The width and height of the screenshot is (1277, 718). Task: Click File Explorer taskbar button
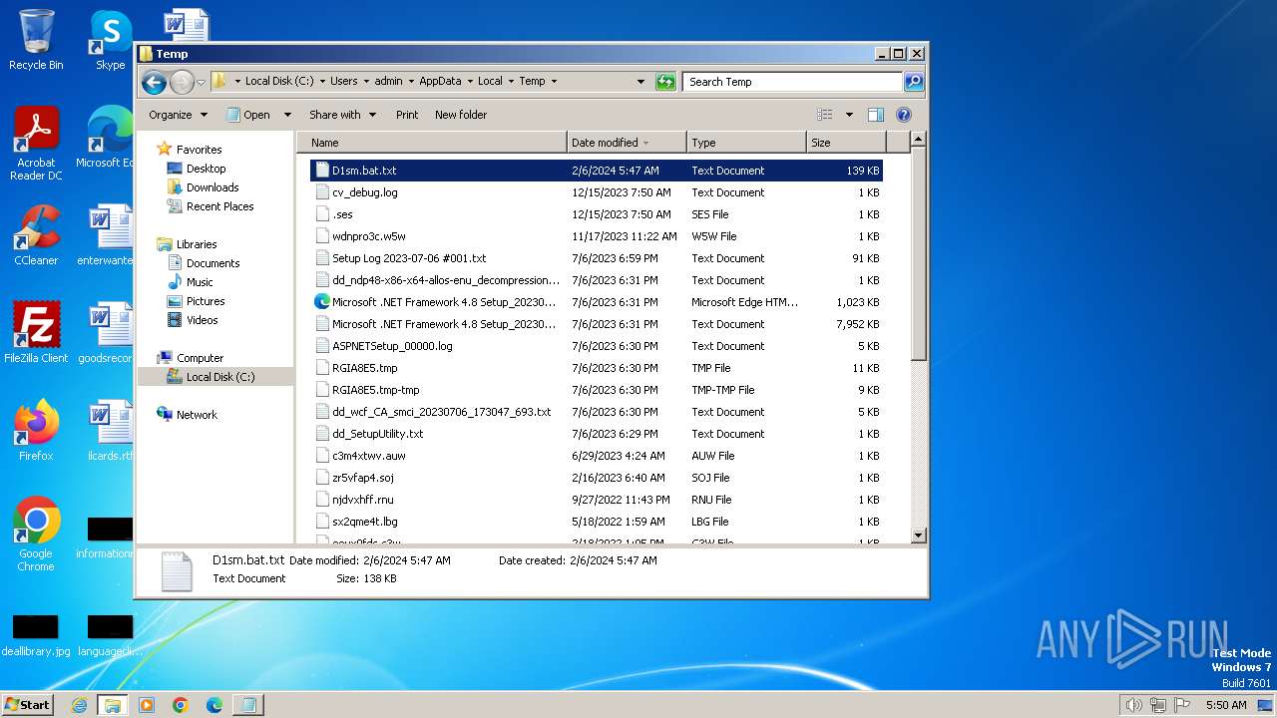[x=112, y=705]
